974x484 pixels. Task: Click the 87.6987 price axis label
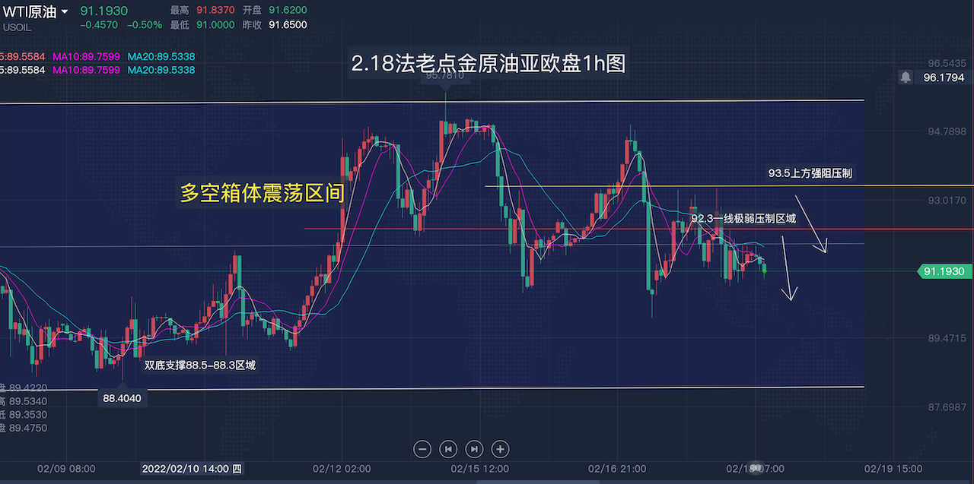coord(947,408)
